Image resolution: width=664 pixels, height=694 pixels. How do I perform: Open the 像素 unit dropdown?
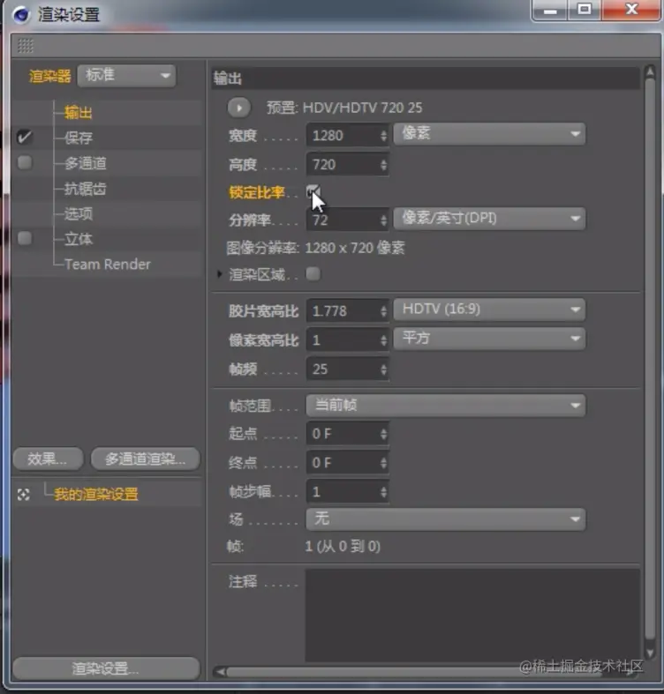click(489, 134)
